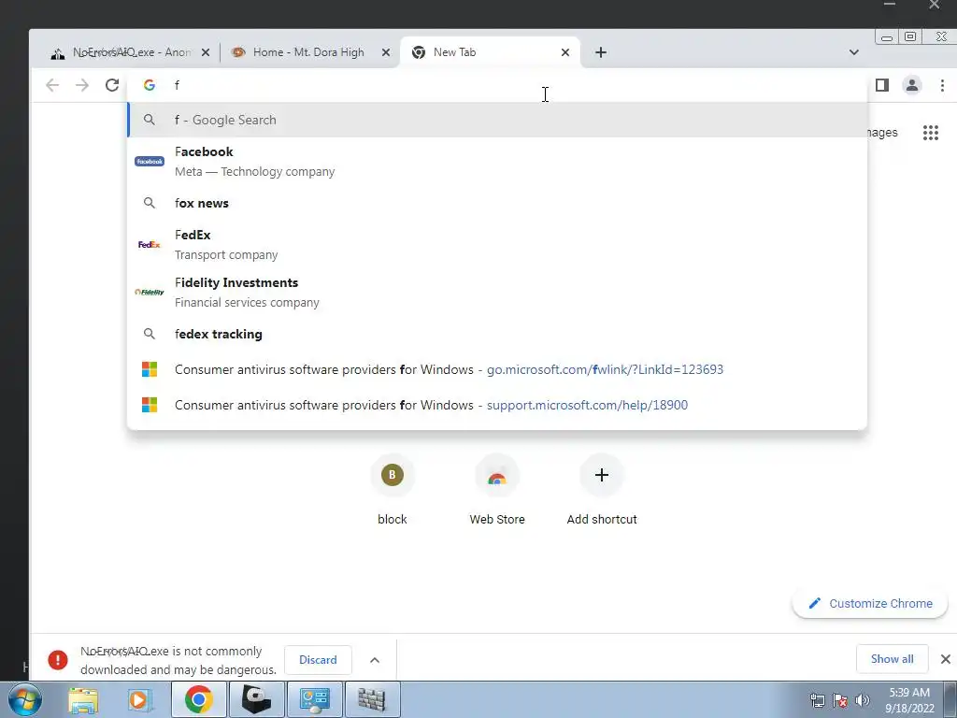The width and height of the screenshot is (957, 718).
Task: Close the NoErrorsAIO.exe tab
Action: pyautogui.click(x=206, y=52)
